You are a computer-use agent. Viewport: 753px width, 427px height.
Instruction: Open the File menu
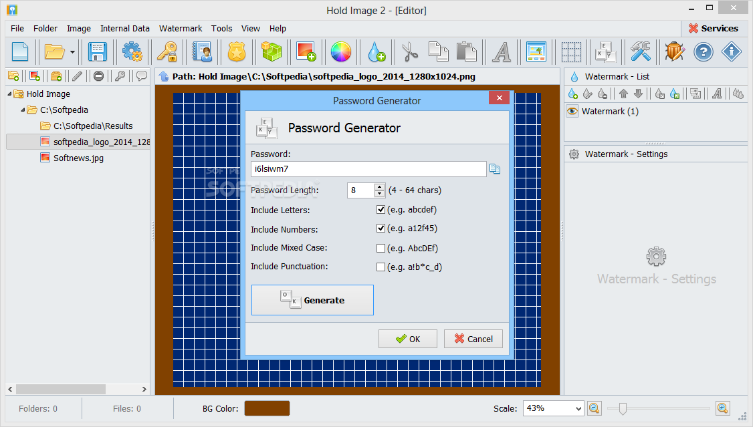tap(17, 28)
